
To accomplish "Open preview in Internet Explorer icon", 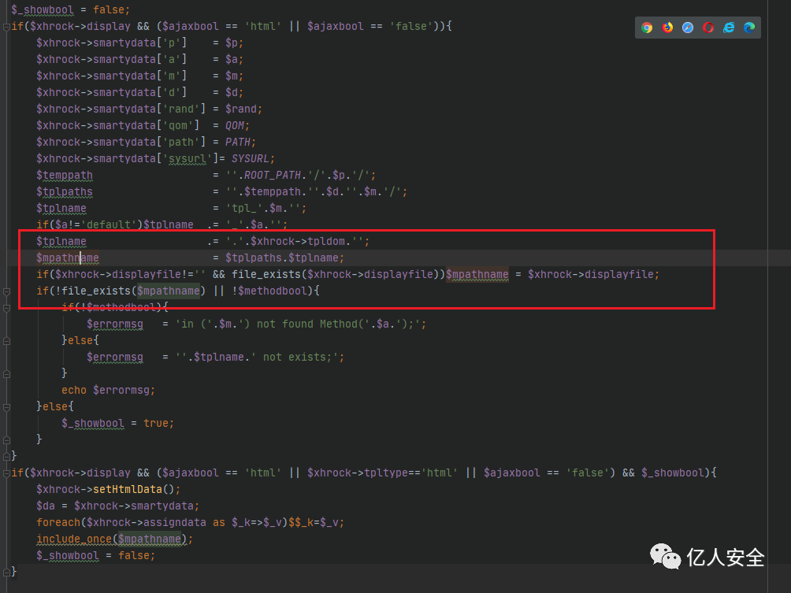I will (729, 28).
